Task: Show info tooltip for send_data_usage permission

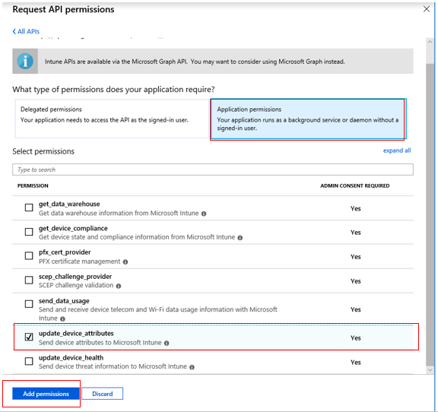Action: point(62,319)
